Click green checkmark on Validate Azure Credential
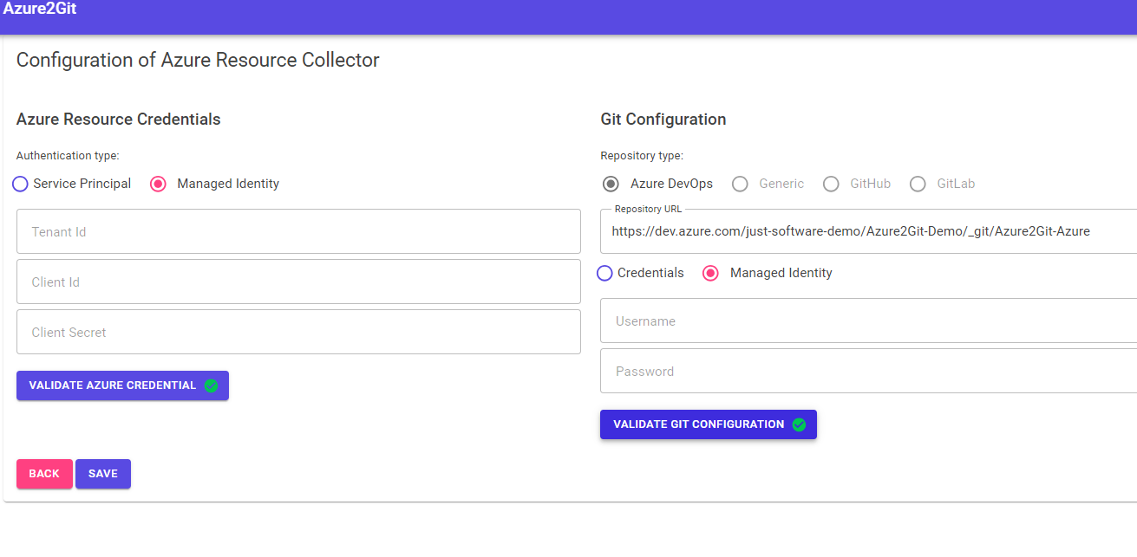Viewport: 1137px width, 557px height. pyautogui.click(x=211, y=385)
